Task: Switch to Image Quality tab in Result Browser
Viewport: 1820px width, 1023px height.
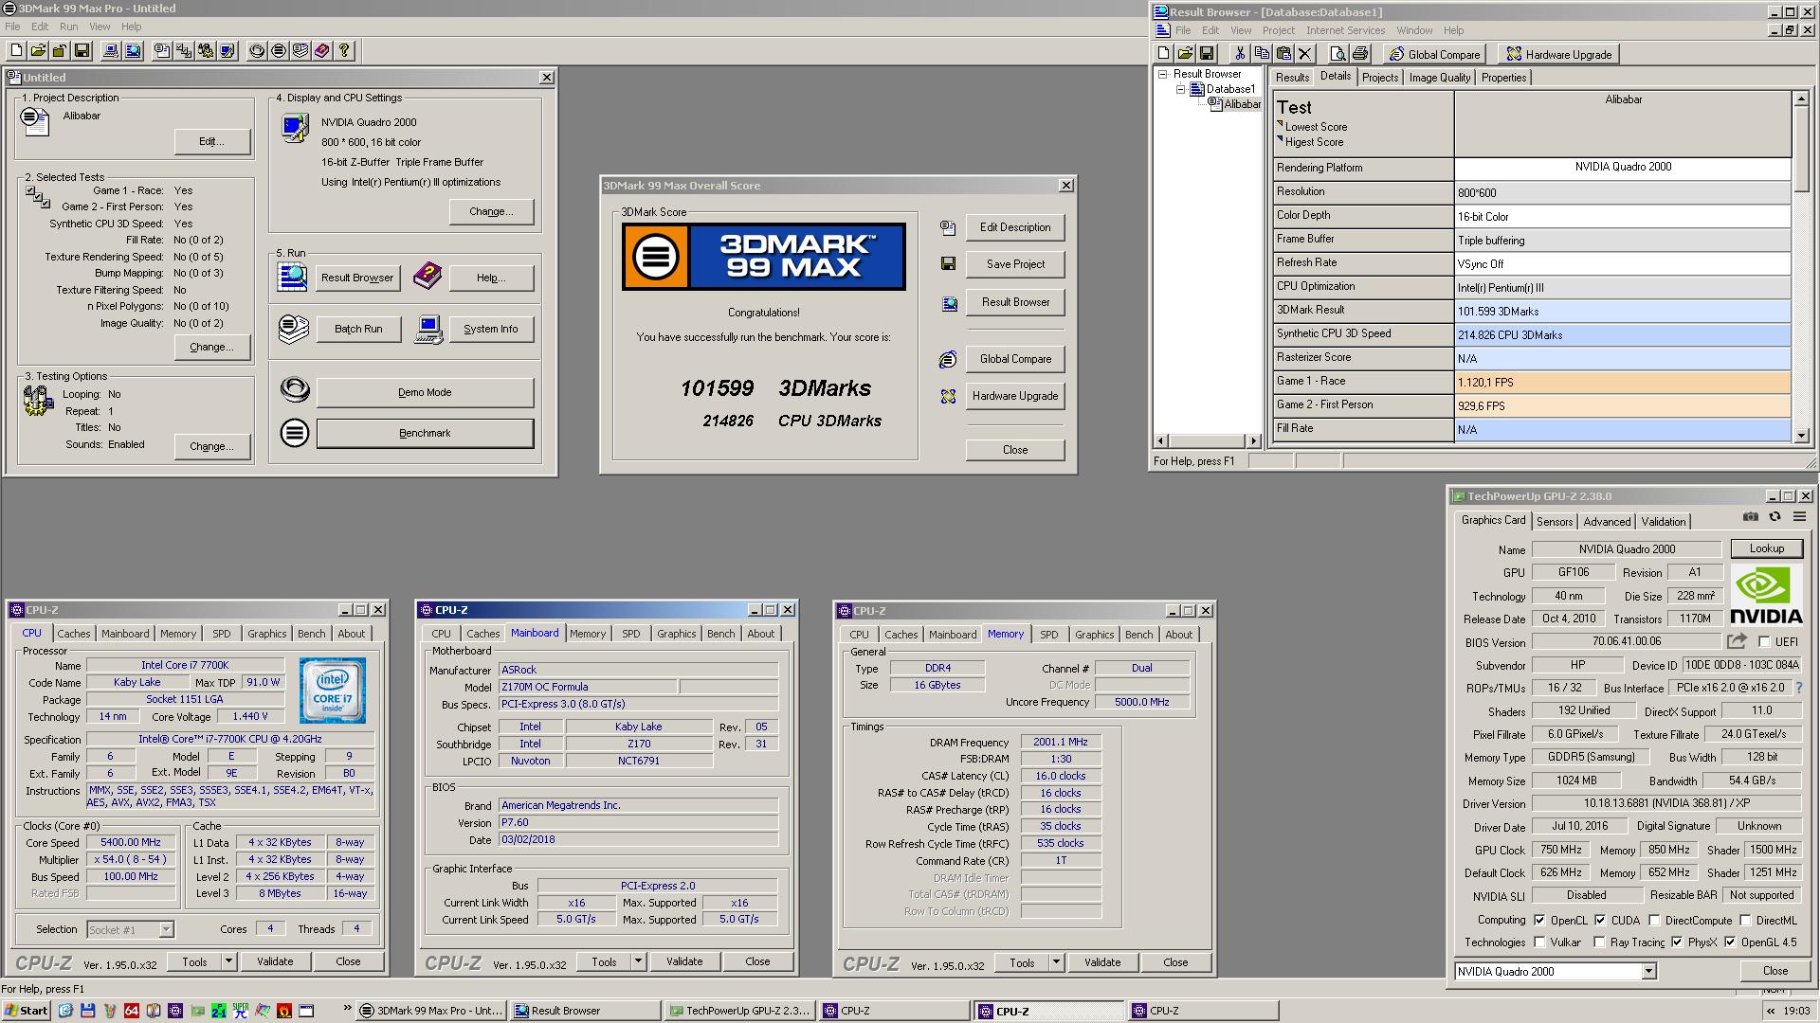Action: [x=1439, y=78]
